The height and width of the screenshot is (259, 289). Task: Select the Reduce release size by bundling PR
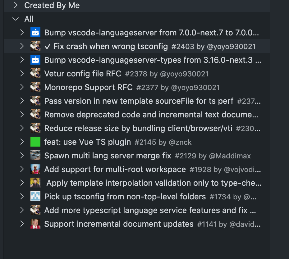coord(124,128)
